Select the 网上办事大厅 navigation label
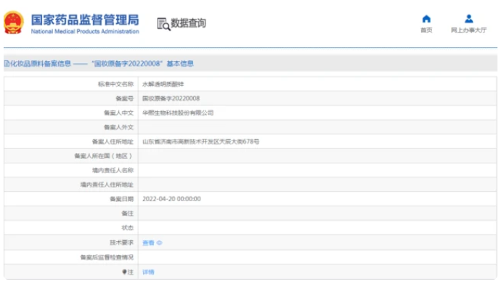 468,31
